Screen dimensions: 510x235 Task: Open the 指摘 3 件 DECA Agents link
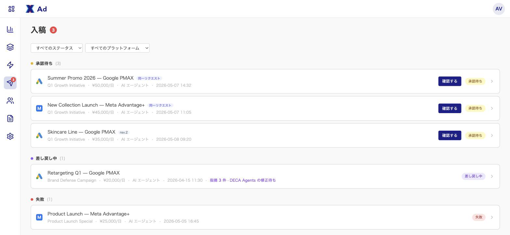coord(243,180)
